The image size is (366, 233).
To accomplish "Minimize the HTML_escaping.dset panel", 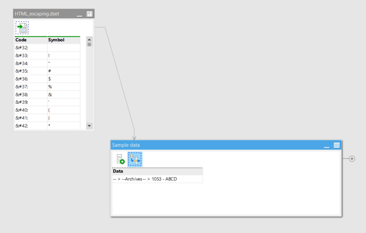I will pyautogui.click(x=80, y=14).
